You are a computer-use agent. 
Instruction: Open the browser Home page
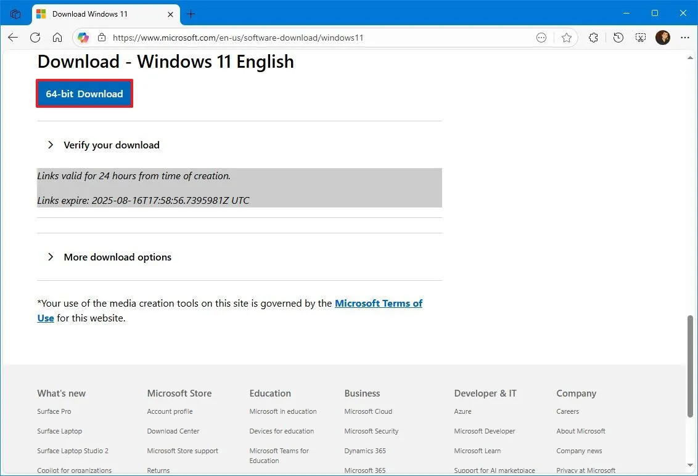(57, 38)
